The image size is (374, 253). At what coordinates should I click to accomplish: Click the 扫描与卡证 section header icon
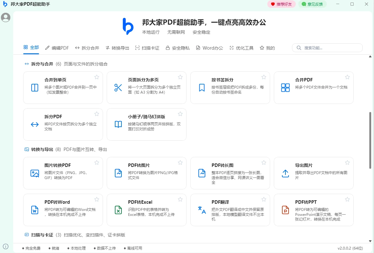pyautogui.click(x=27, y=235)
